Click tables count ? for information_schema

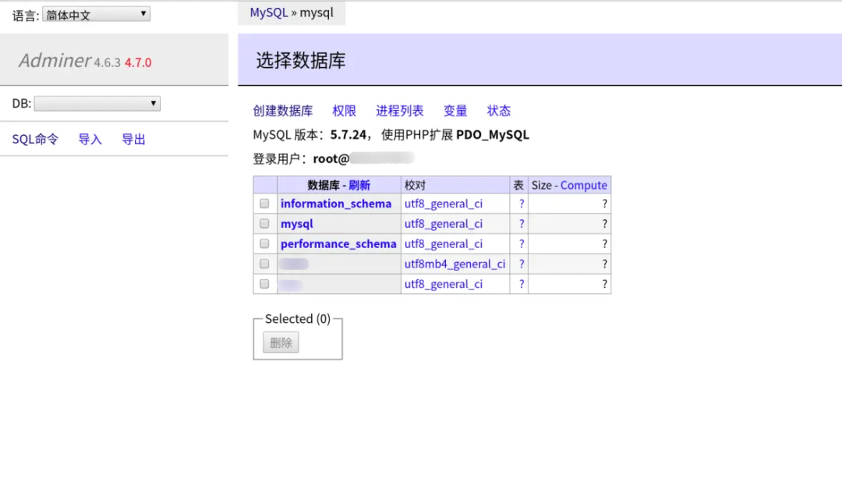[x=521, y=204]
